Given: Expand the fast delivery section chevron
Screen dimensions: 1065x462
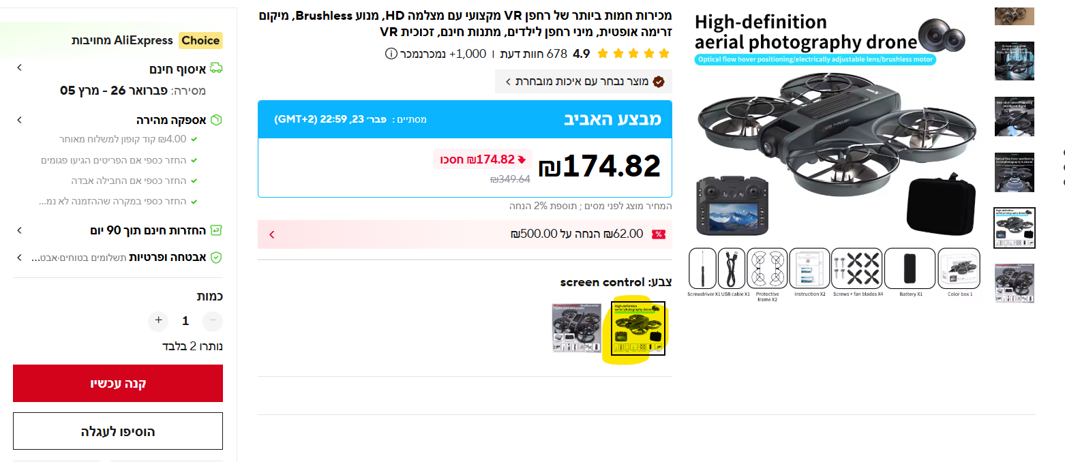Looking at the screenshot, I should [x=19, y=120].
